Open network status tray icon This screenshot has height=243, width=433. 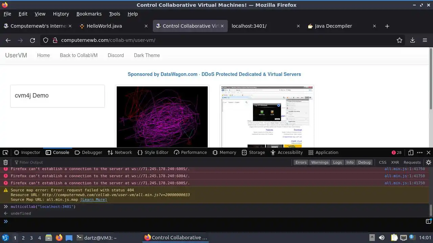point(403,238)
